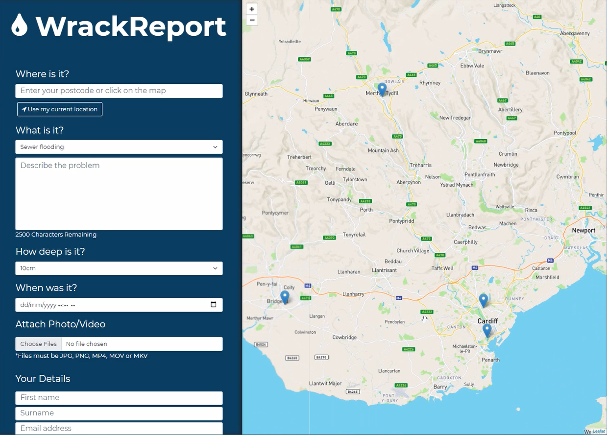Expand the 'How deep is it?' 10cm dropdown

(119, 268)
